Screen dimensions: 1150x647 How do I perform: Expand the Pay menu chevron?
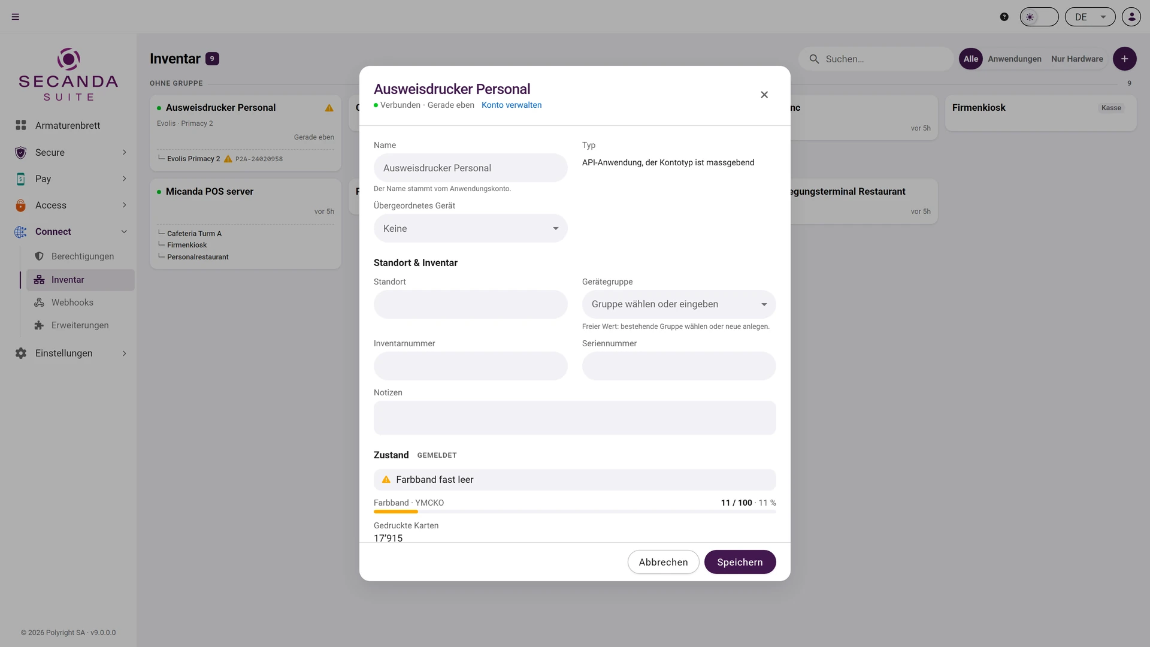click(125, 179)
